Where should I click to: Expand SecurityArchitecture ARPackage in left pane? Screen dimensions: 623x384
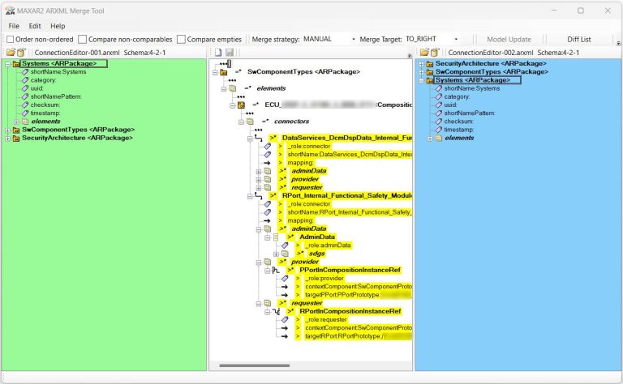tap(7, 139)
